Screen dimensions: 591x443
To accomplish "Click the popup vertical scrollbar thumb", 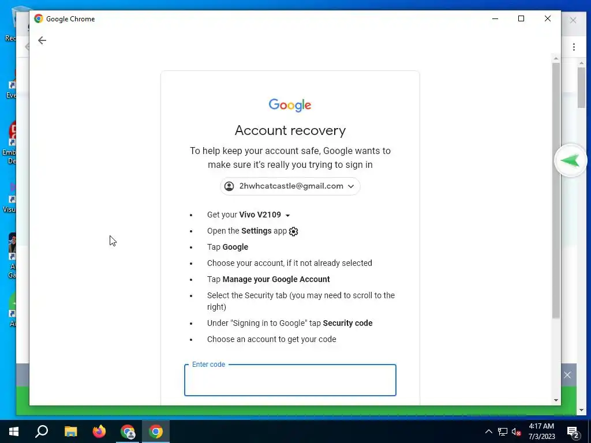I will (556, 190).
